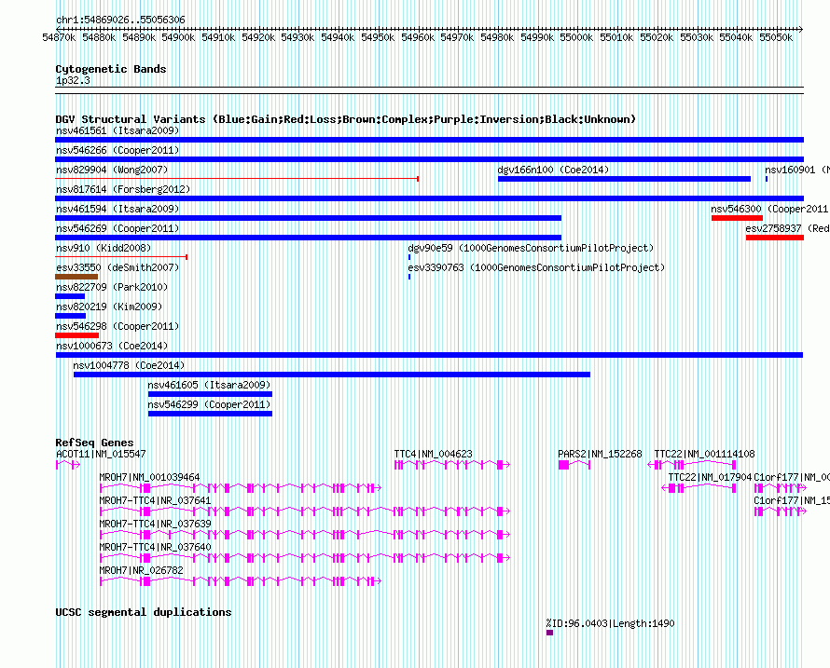Click the red nsv546300 loss bar
Image resolution: width=830 pixels, height=668 pixels.
pyautogui.click(x=737, y=218)
